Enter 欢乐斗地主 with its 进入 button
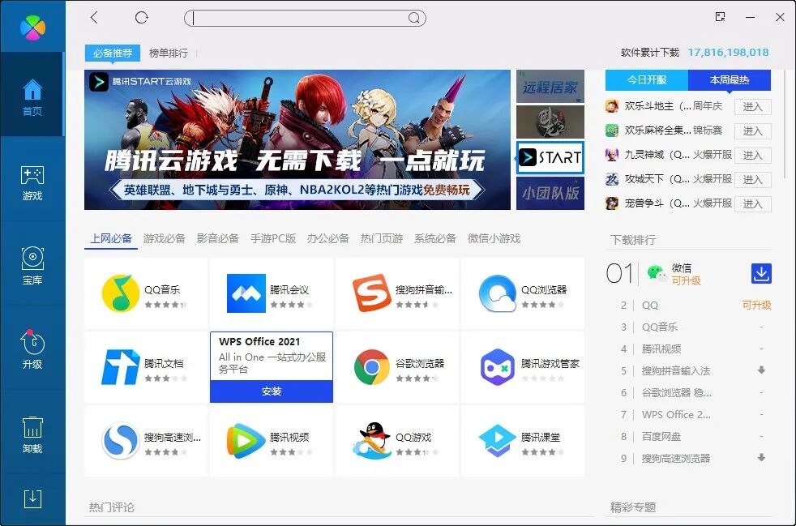Screen dimensions: 796x526 (753, 107)
